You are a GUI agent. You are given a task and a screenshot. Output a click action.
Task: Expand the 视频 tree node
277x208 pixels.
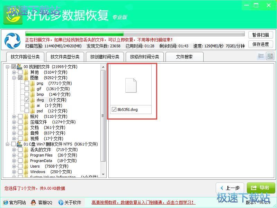[14, 139]
